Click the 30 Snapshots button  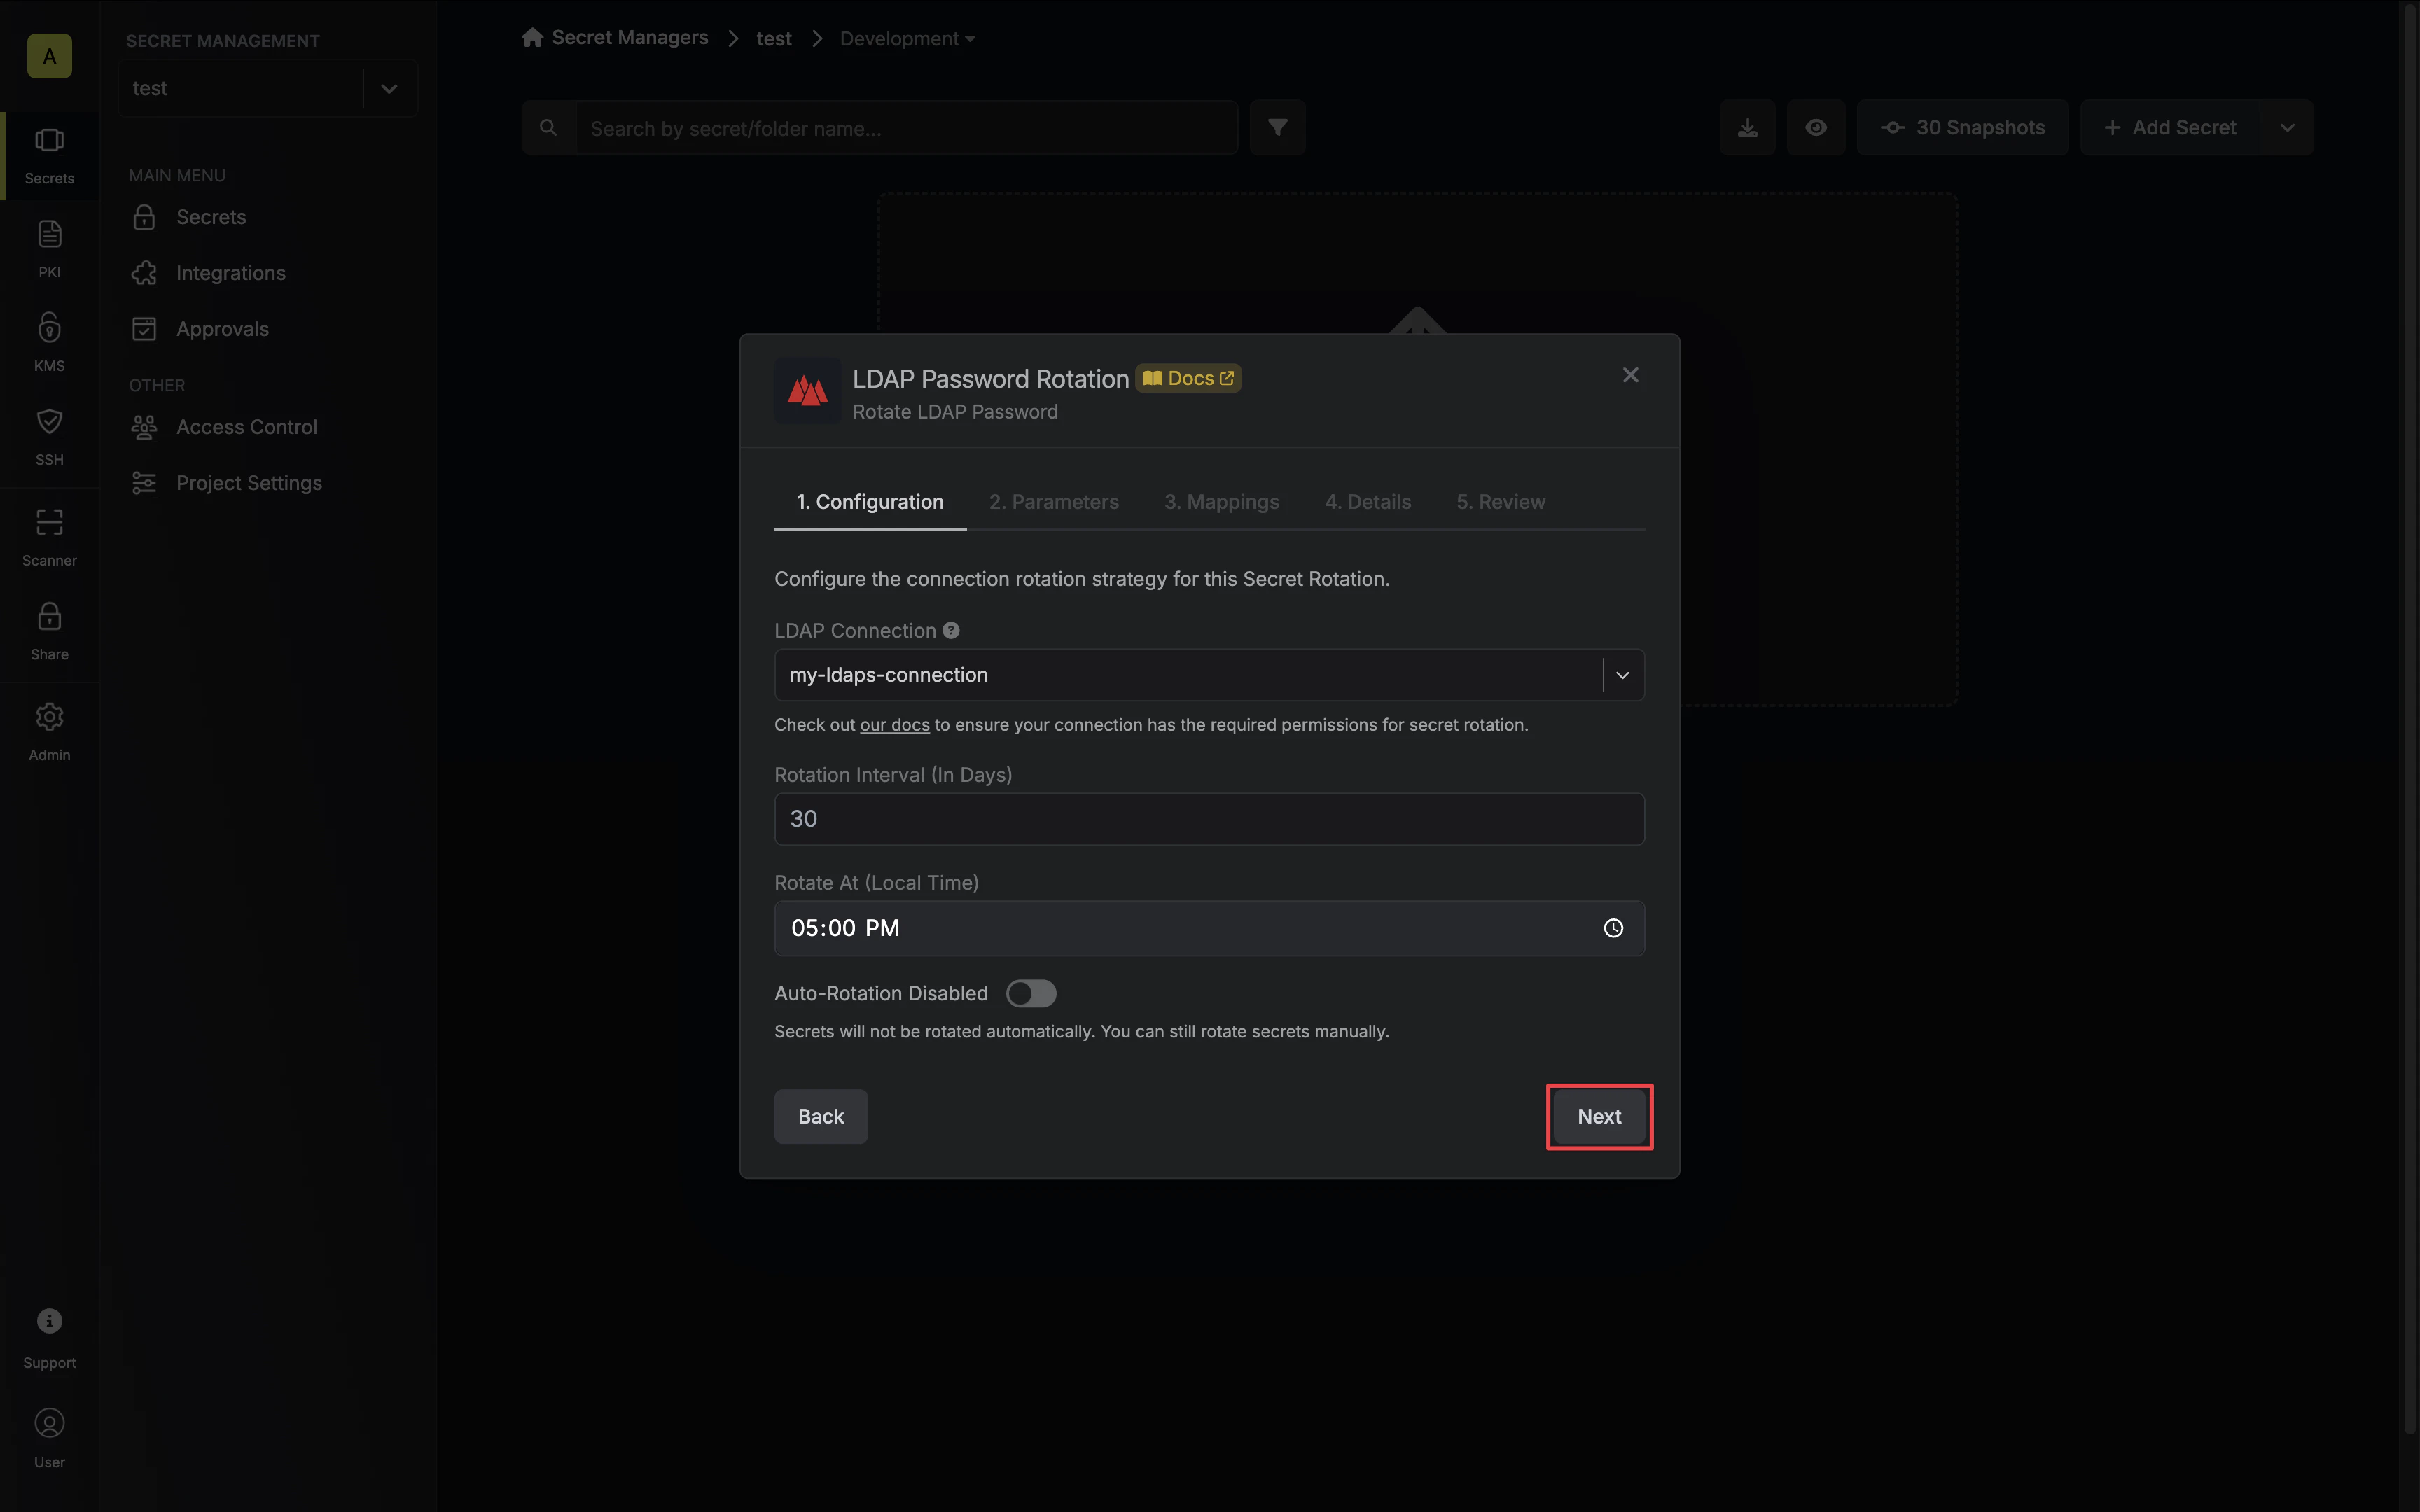[1962, 127]
